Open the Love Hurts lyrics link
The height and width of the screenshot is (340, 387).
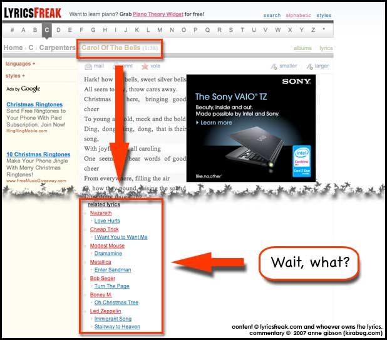107,221
